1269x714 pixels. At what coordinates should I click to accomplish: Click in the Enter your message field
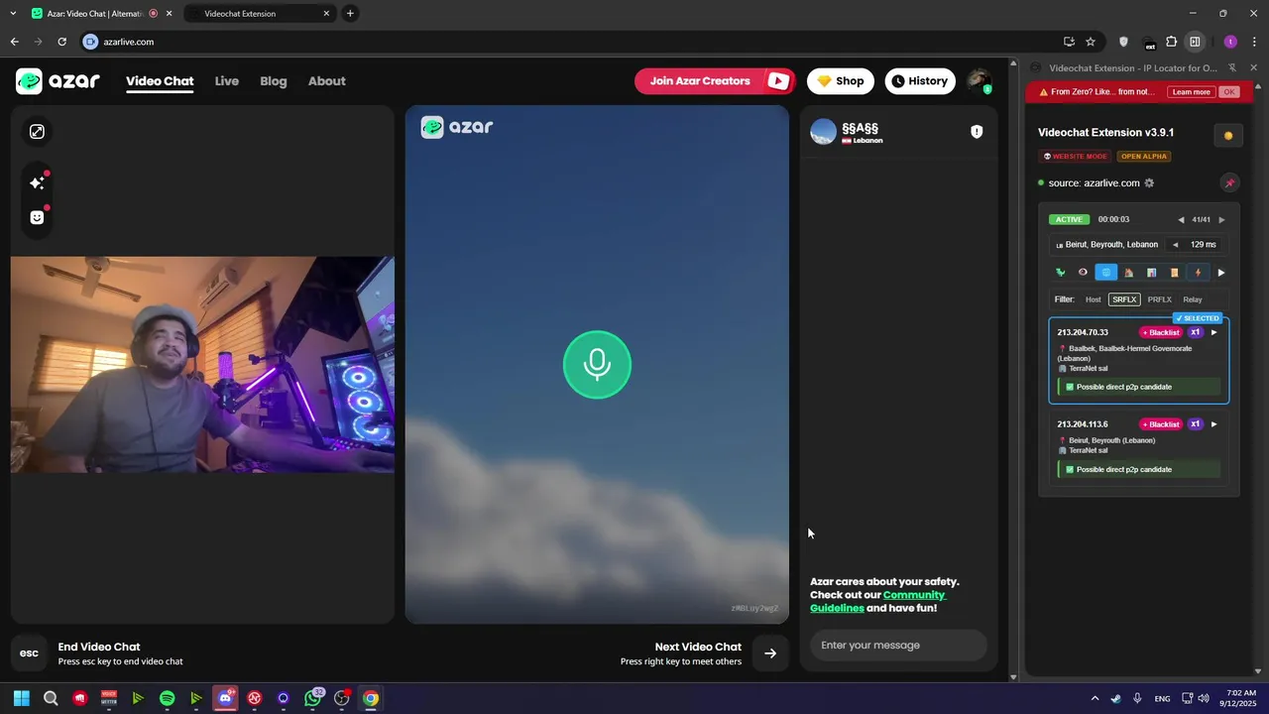click(898, 646)
